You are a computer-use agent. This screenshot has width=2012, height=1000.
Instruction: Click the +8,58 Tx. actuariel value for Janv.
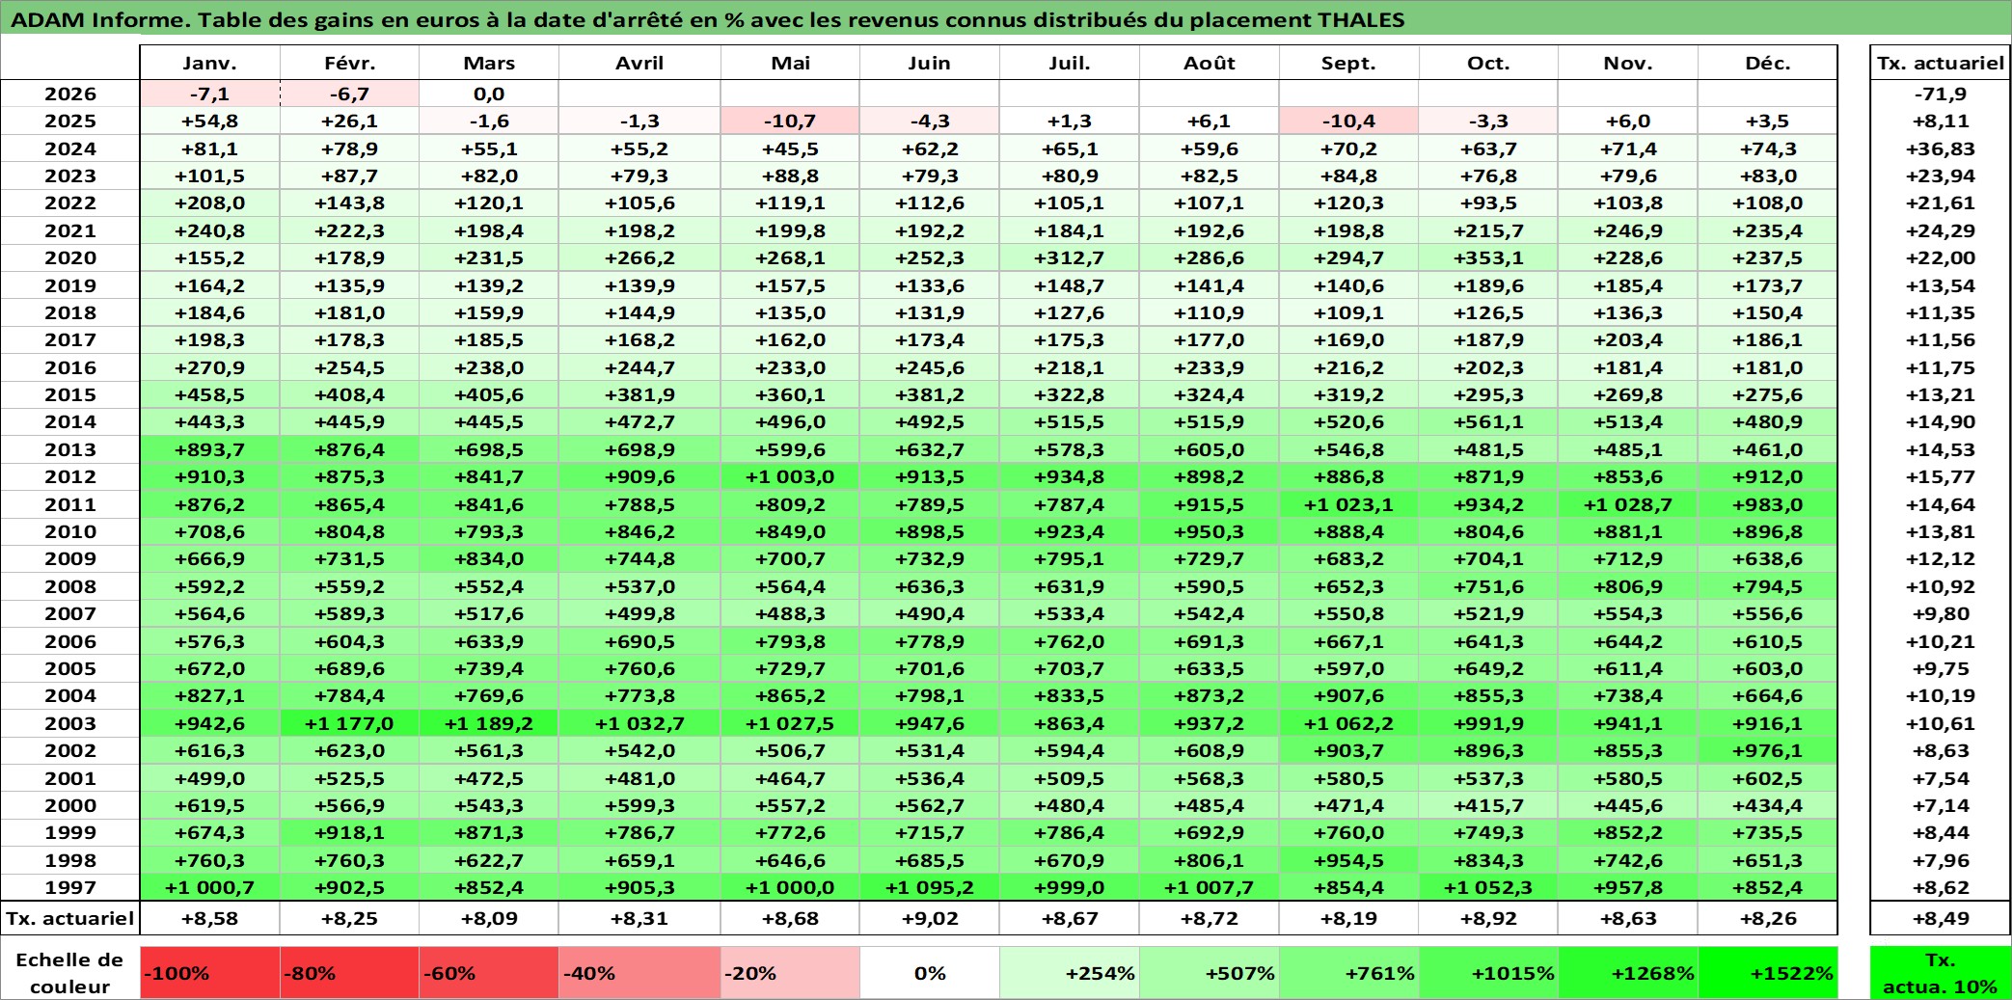pos(210,918)
